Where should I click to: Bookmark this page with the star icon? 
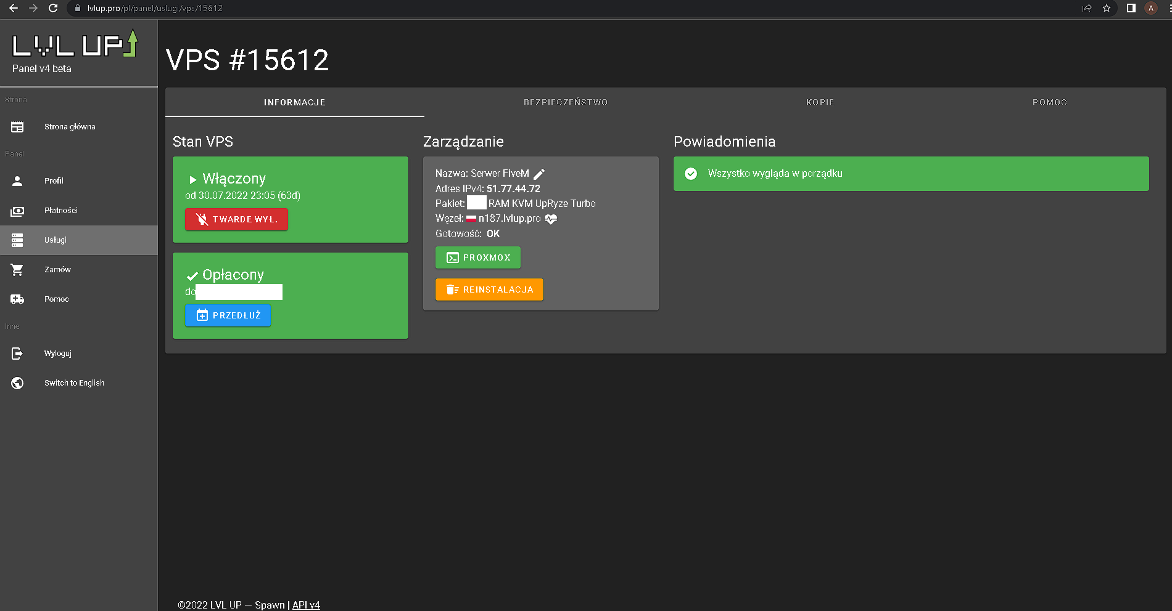click(x=1107, y=8)
